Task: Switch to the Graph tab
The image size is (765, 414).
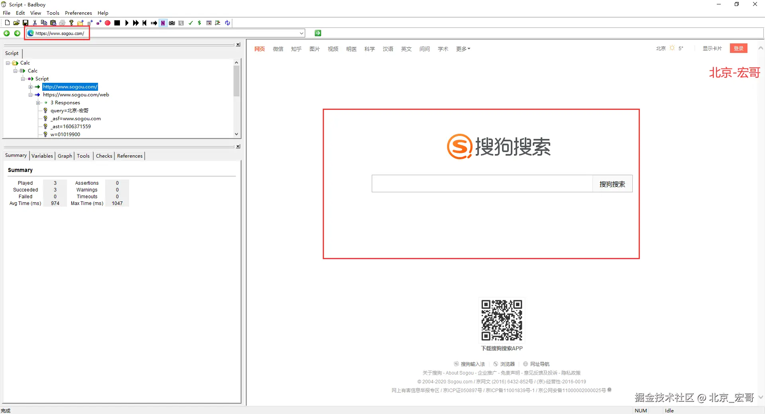Action: [x=65, y=156]
